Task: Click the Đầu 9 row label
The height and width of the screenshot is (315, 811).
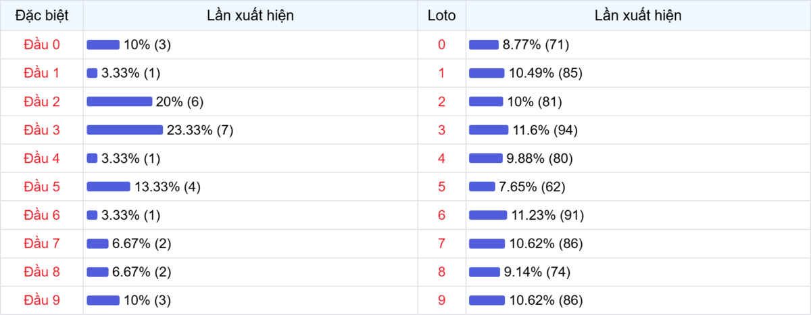Action: 42,300
